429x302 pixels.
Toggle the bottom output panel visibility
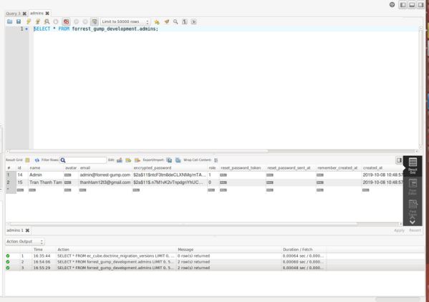pos(412,5)
